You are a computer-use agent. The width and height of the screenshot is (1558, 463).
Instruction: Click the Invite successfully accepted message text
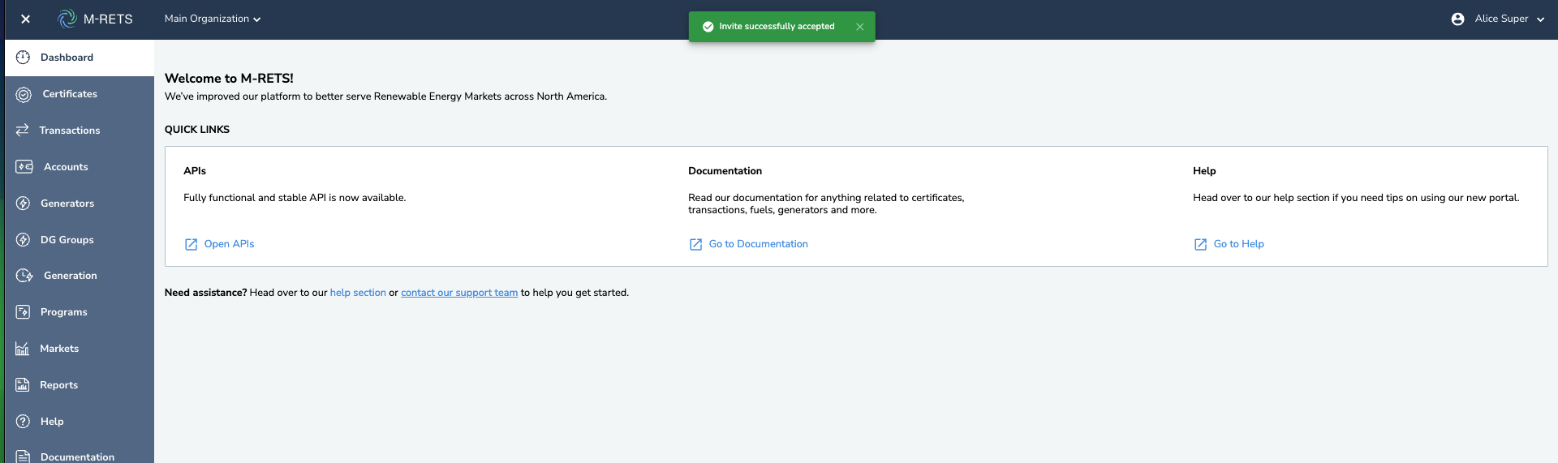point(777,27)
